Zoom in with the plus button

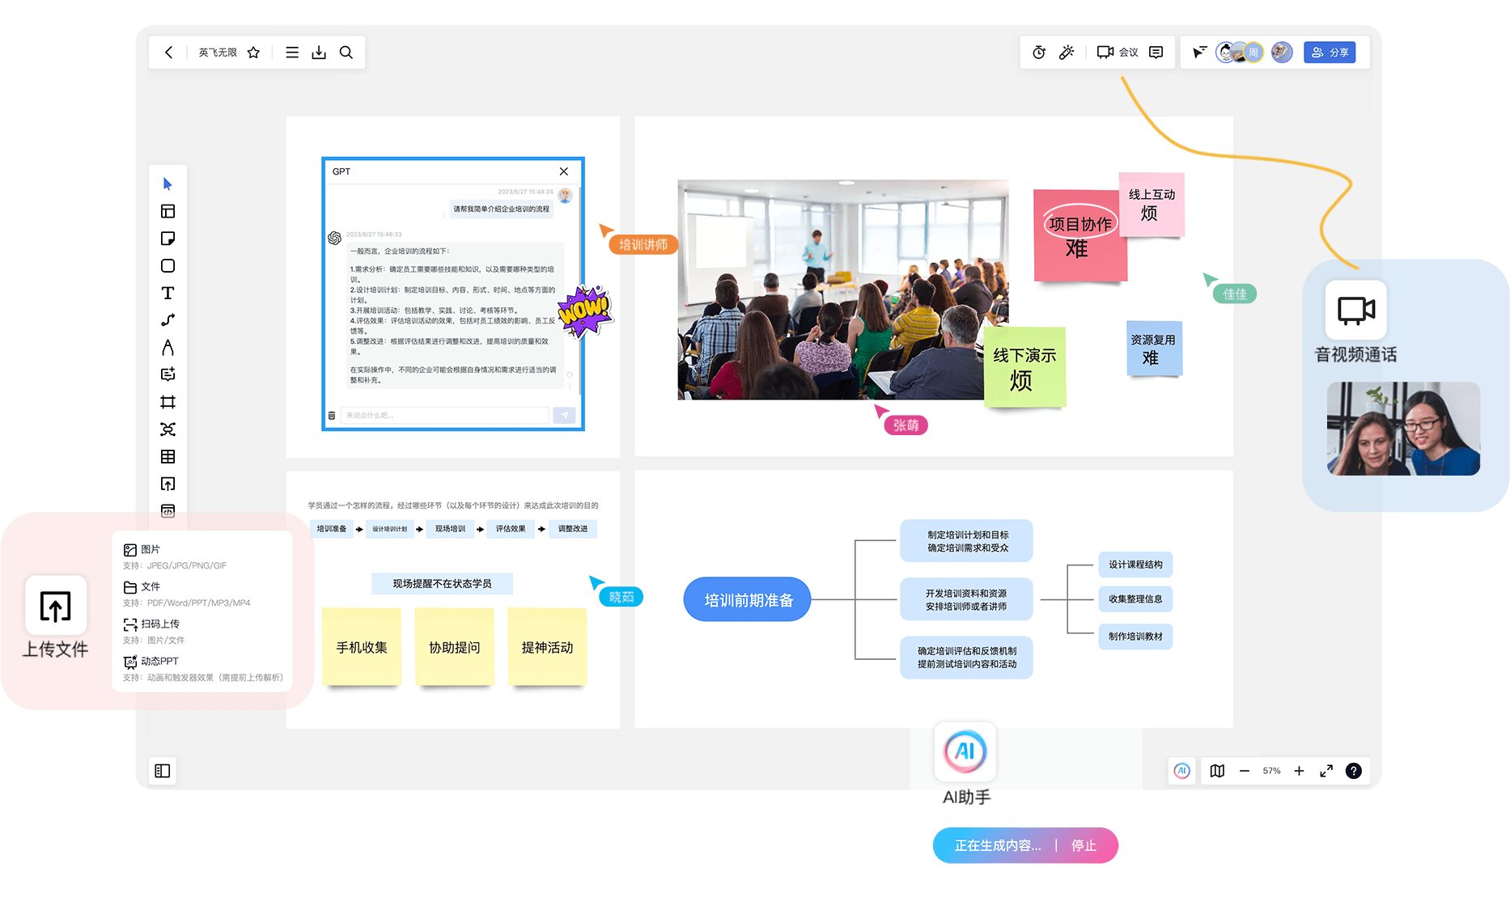pyautogui.click(x=1299, y=771)
